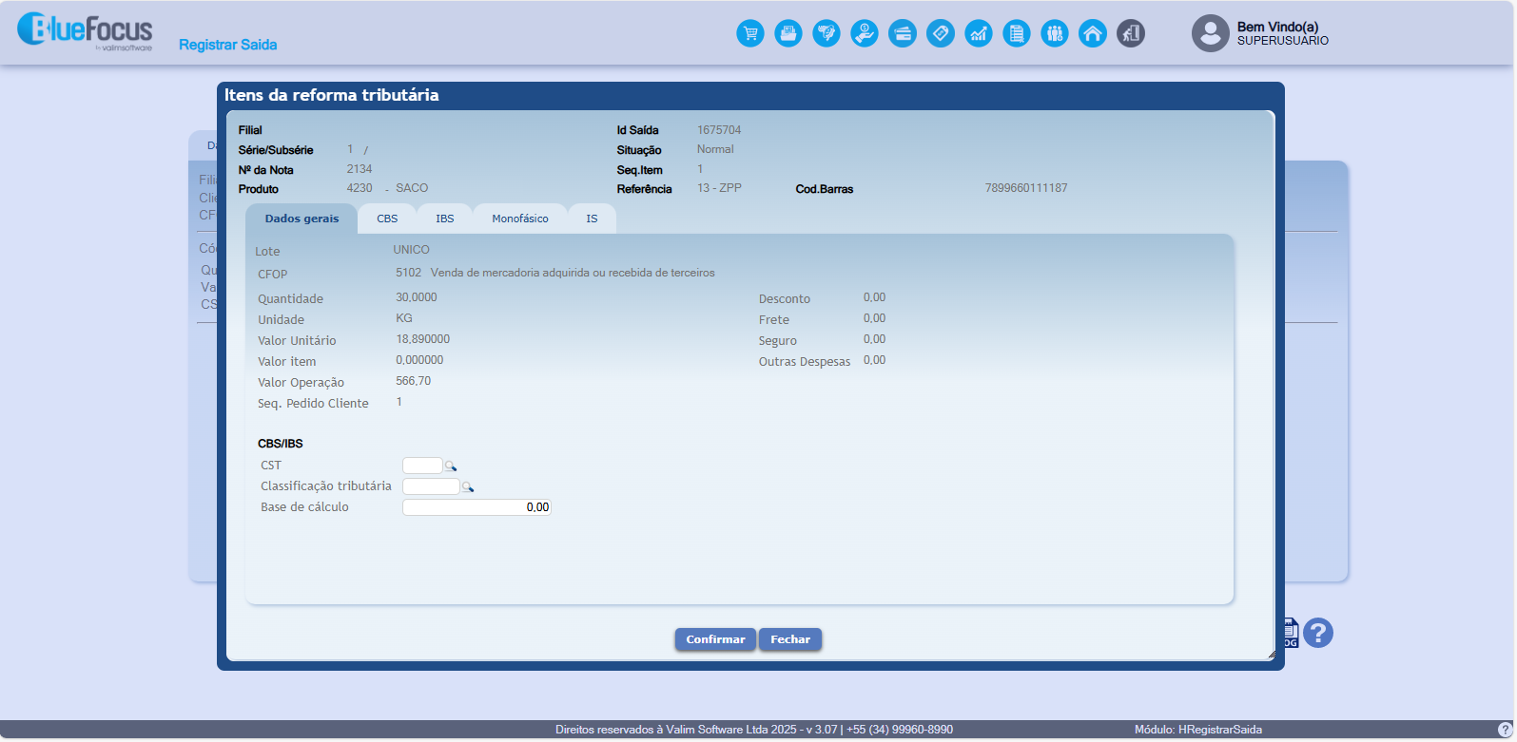Click the dialog resize grip corner
This screenshot has width=1517, height=742.
(1270, 654)
